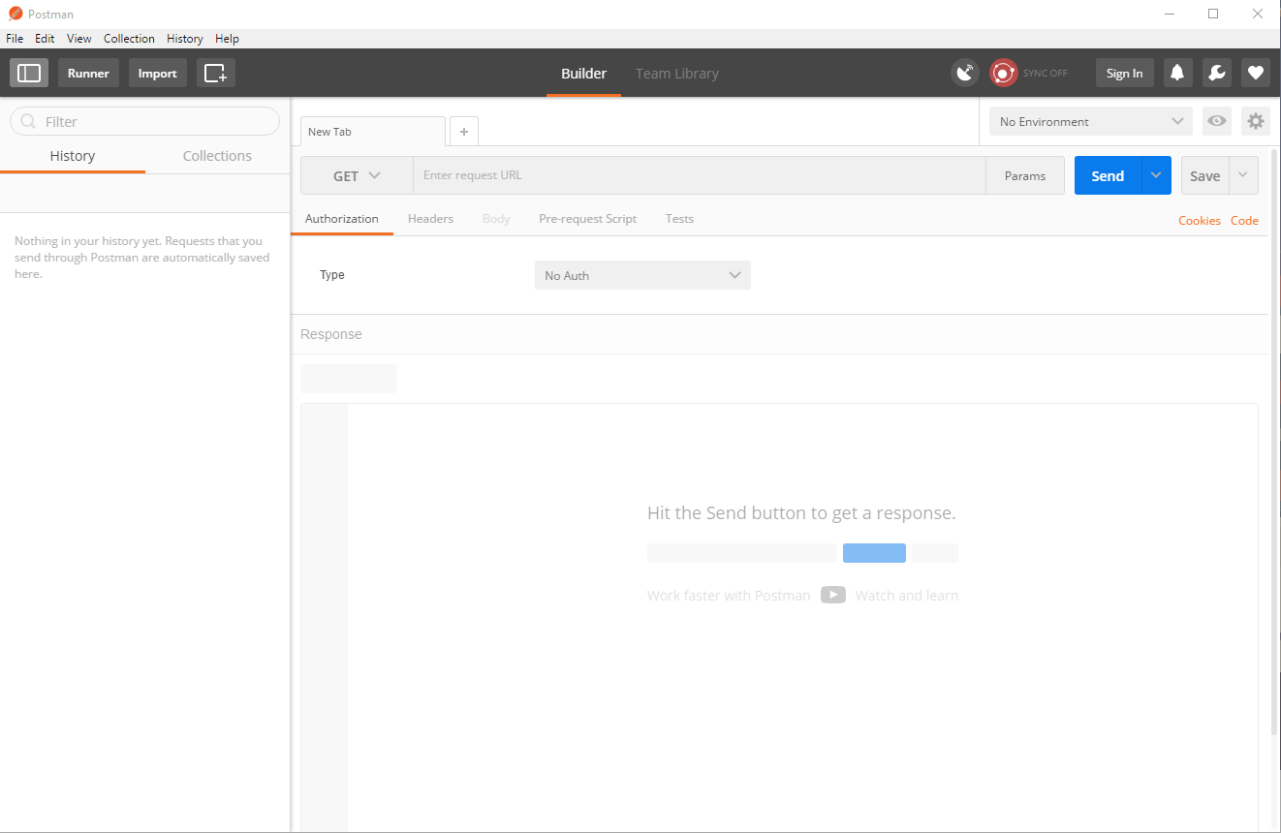
Task: Open the Headers tab
Action: coord(430,219)
